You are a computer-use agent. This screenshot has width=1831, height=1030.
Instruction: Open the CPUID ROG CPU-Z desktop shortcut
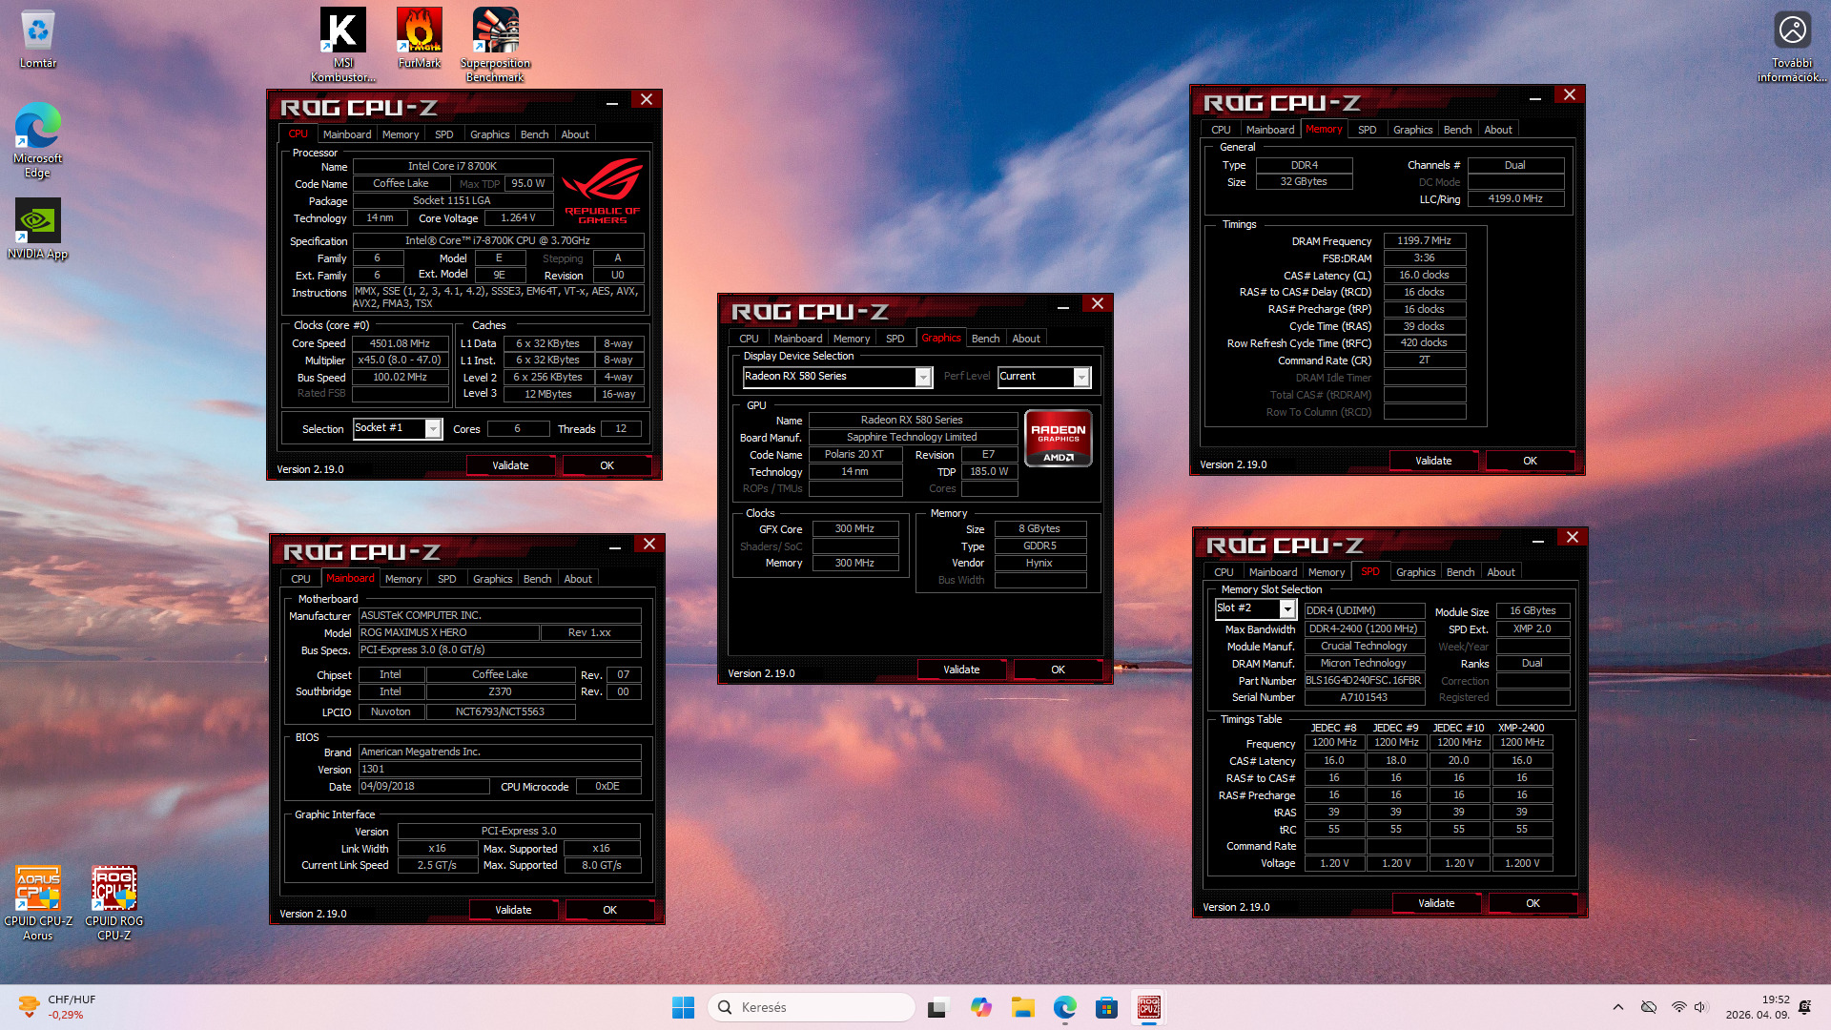pos(113,889)
